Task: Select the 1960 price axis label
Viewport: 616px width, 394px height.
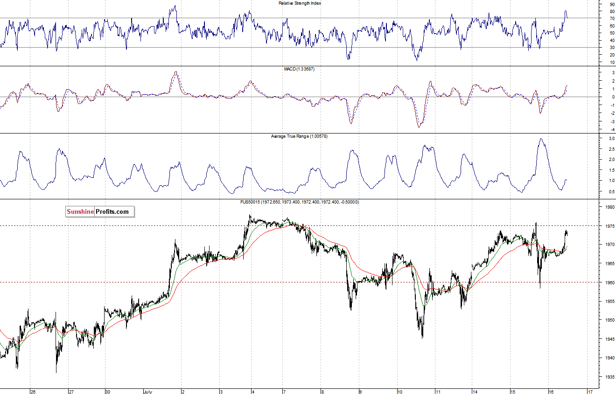Action: 610,282
